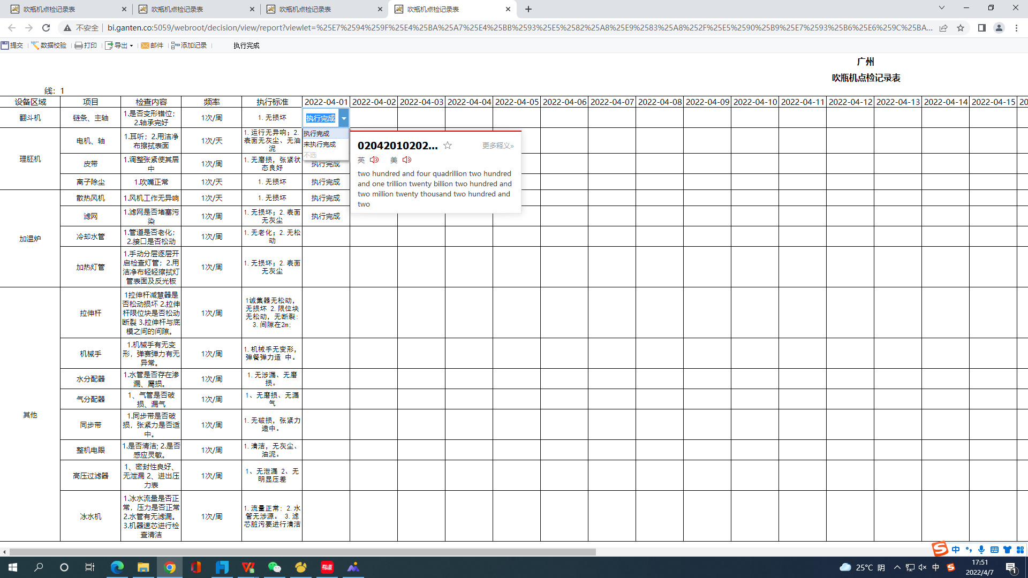Image resolution: width=1028 pixels, height=578 pixels.
Task: Open WeChat from the taskbar
Action: click(x=274, y=567)
